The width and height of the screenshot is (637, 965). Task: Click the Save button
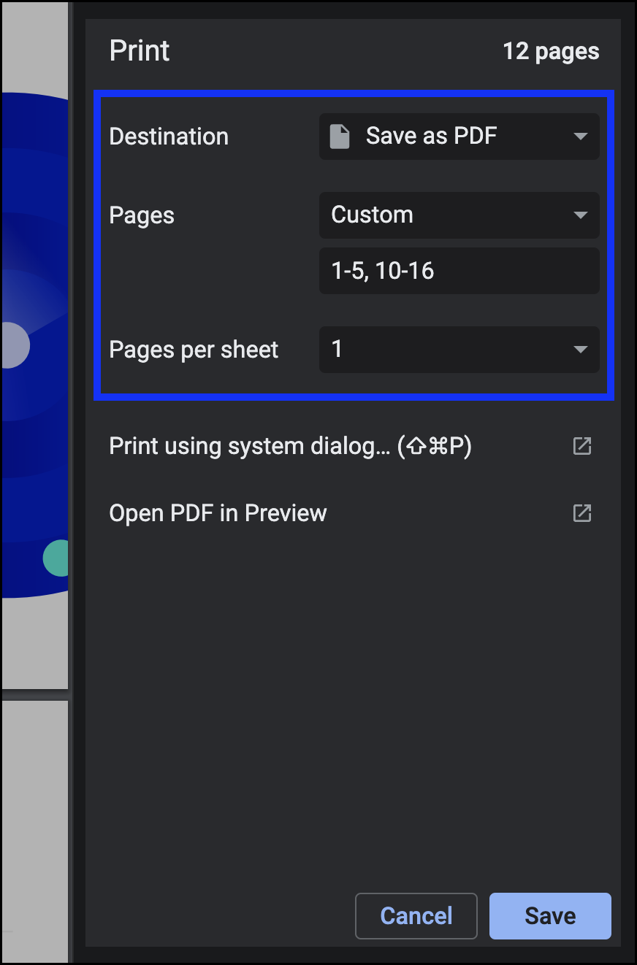tap(550, 915)
